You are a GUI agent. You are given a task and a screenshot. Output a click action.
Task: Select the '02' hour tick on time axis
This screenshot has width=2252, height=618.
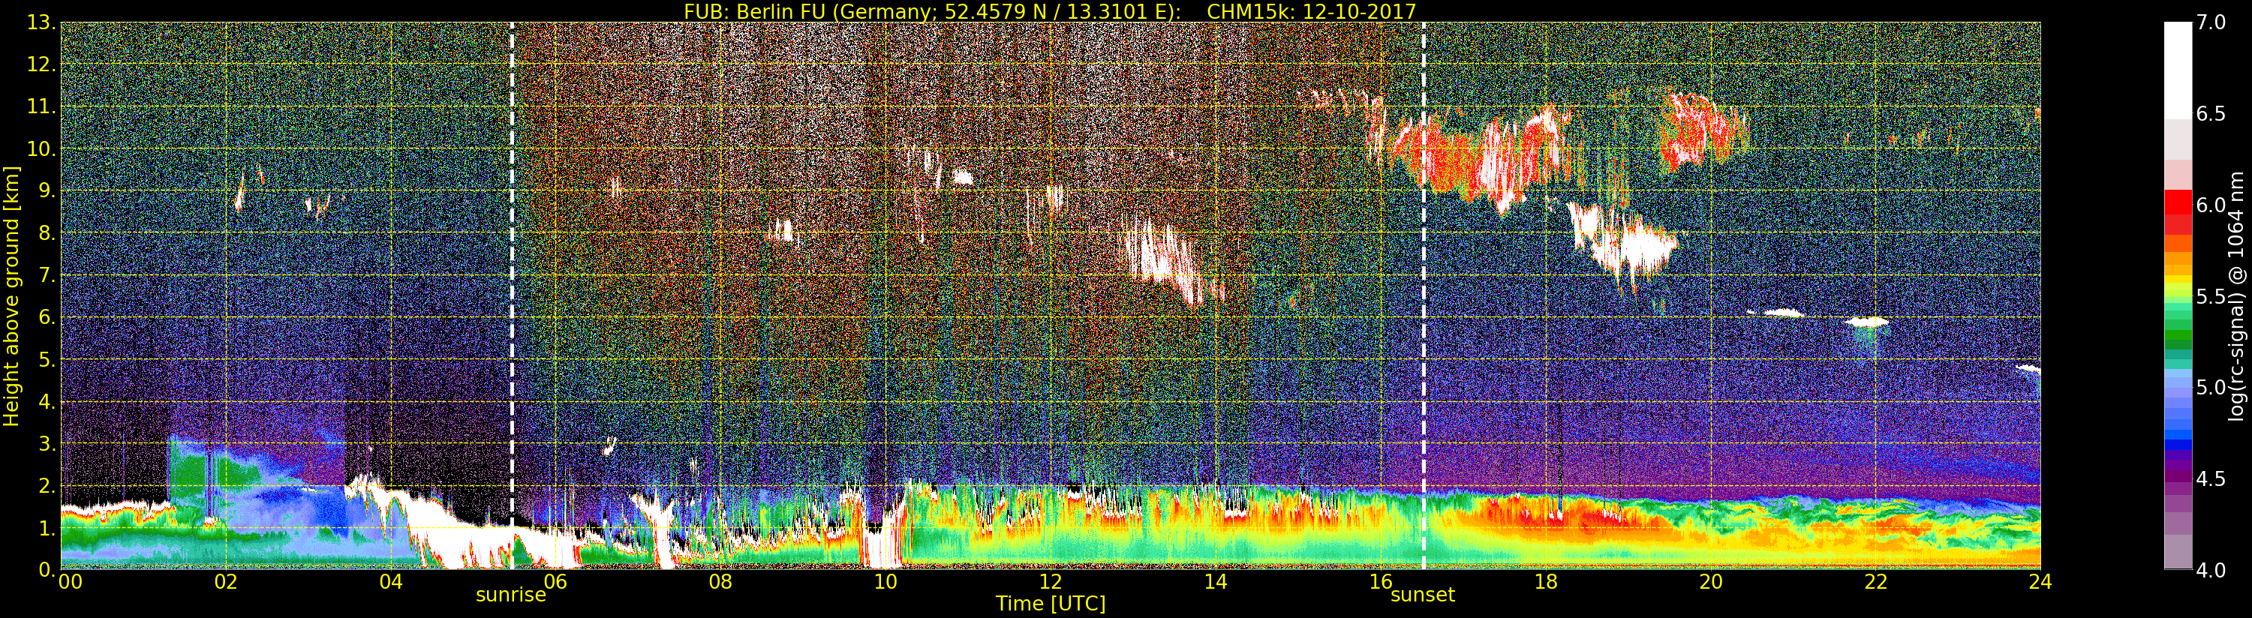(226, 581)
